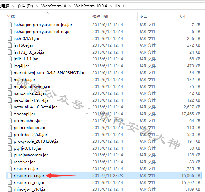Click the file icon beside protobuf-2.5.0.jar
Screen dimensions: 205x192
[x=10, y=135]
